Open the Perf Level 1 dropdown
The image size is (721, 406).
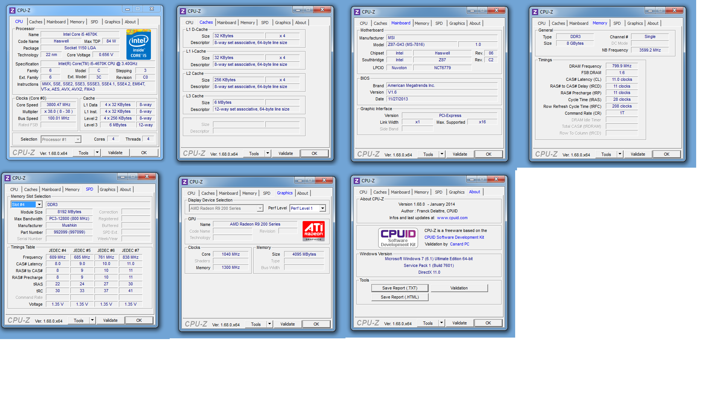[322, 208]
